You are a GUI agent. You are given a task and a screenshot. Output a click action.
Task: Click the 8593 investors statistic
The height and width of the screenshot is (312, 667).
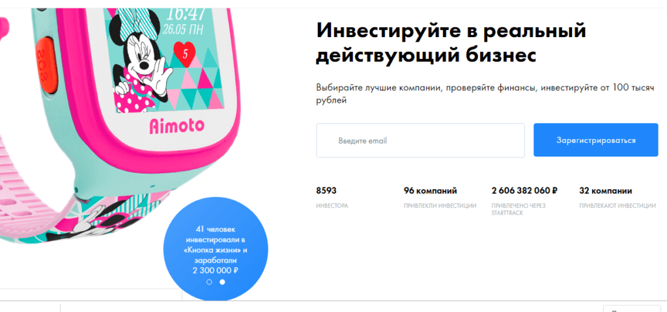[326, 190]
